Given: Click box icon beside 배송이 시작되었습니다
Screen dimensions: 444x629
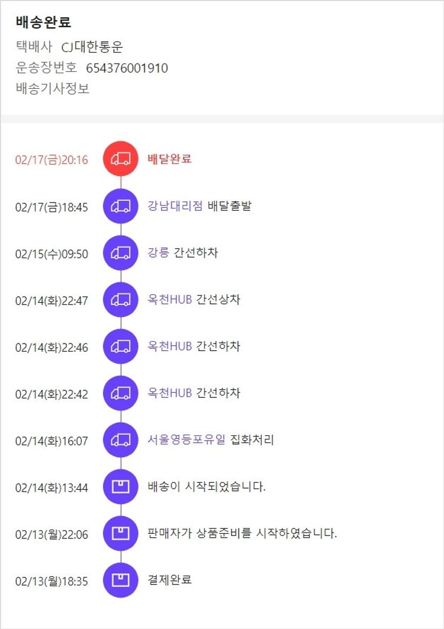Looking at the screenshot, I should [x=121, y=487].
